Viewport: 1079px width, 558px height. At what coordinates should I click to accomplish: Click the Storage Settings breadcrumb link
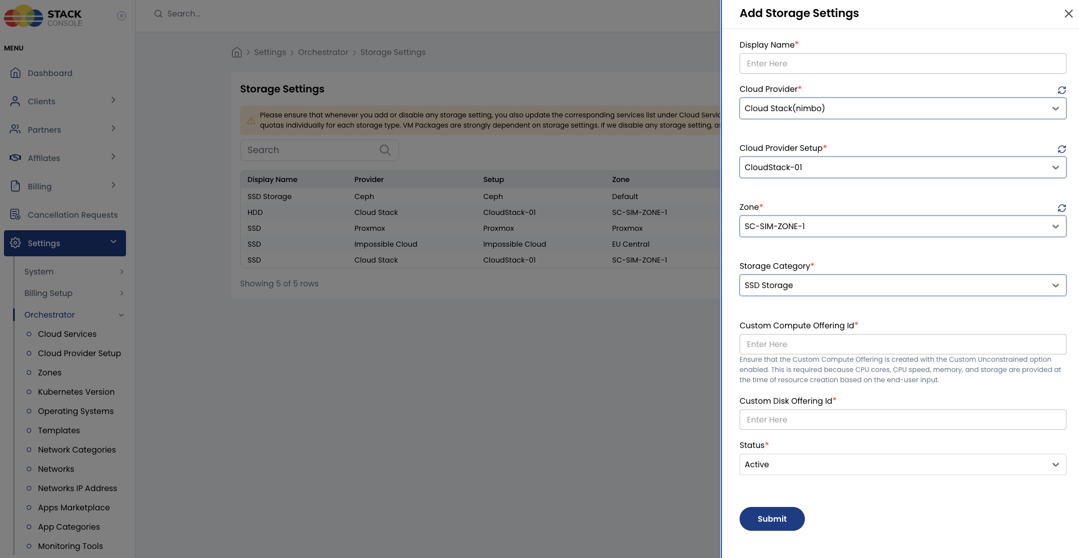[x=393, y=52]
